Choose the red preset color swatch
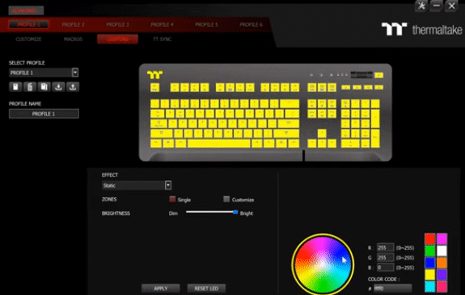The image size is (465, 295). [x=430, y=238]
